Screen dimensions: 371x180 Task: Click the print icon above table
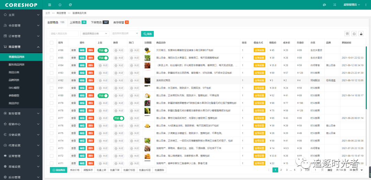[354, 34]
